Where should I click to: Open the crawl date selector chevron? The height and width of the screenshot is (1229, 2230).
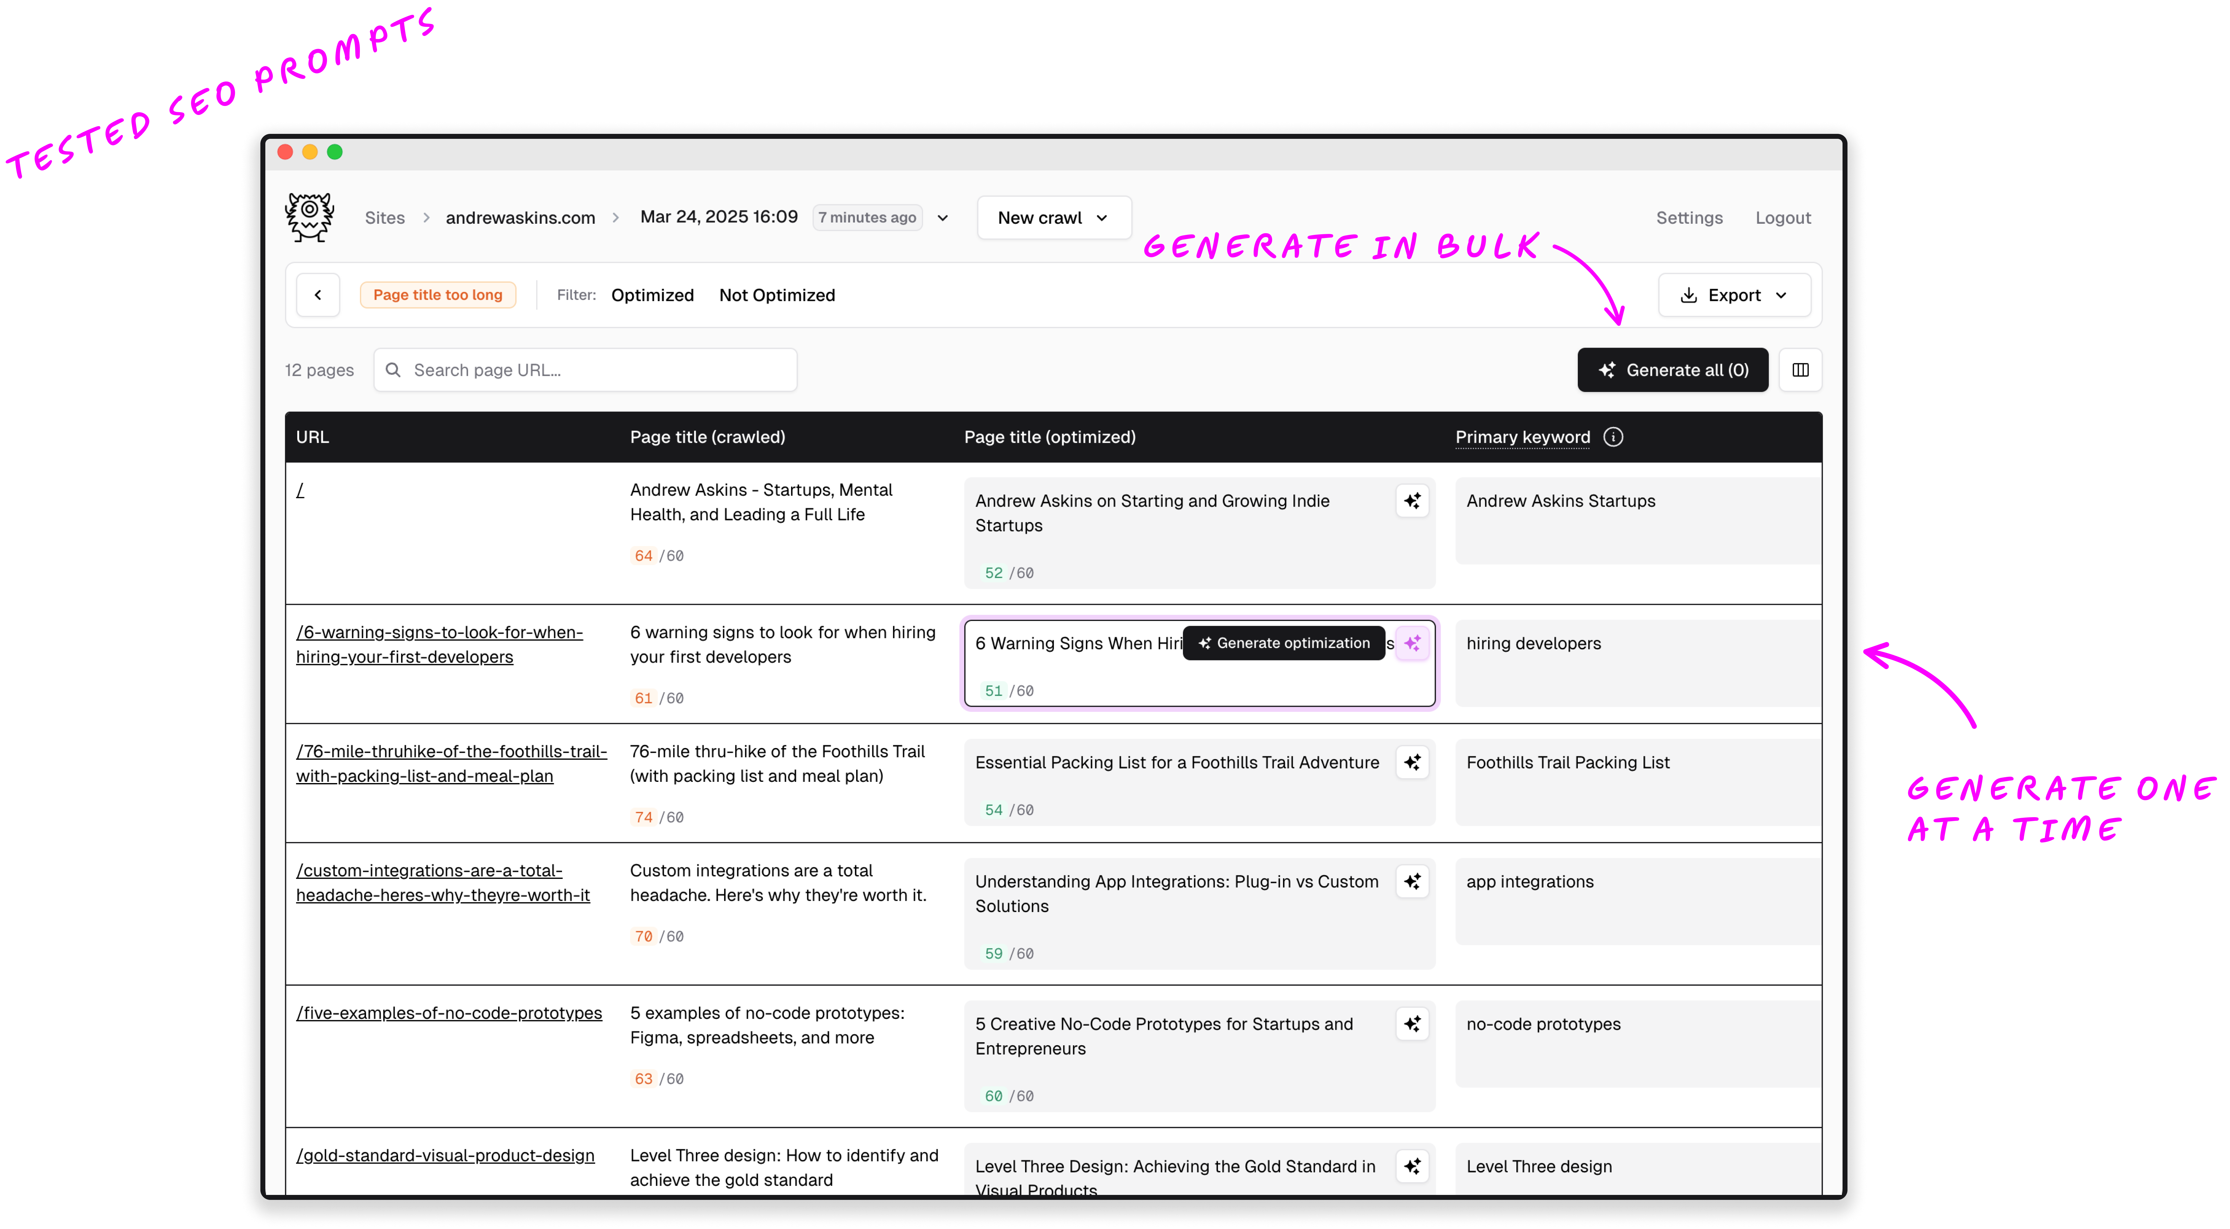(x=943, y=218)
